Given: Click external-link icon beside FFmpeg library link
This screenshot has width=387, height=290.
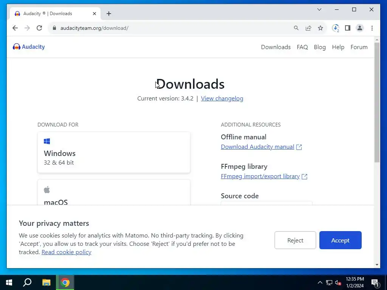Looking at the screenshot, I should point(305,177).
